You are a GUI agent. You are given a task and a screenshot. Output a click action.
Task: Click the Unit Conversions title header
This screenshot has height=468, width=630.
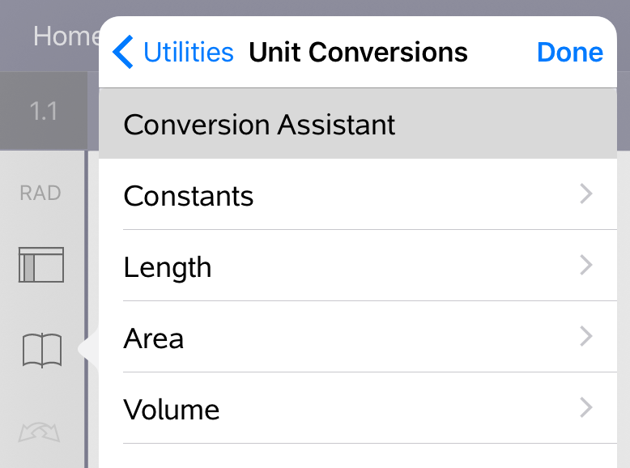pyautogui.click(x=358, y=53)
